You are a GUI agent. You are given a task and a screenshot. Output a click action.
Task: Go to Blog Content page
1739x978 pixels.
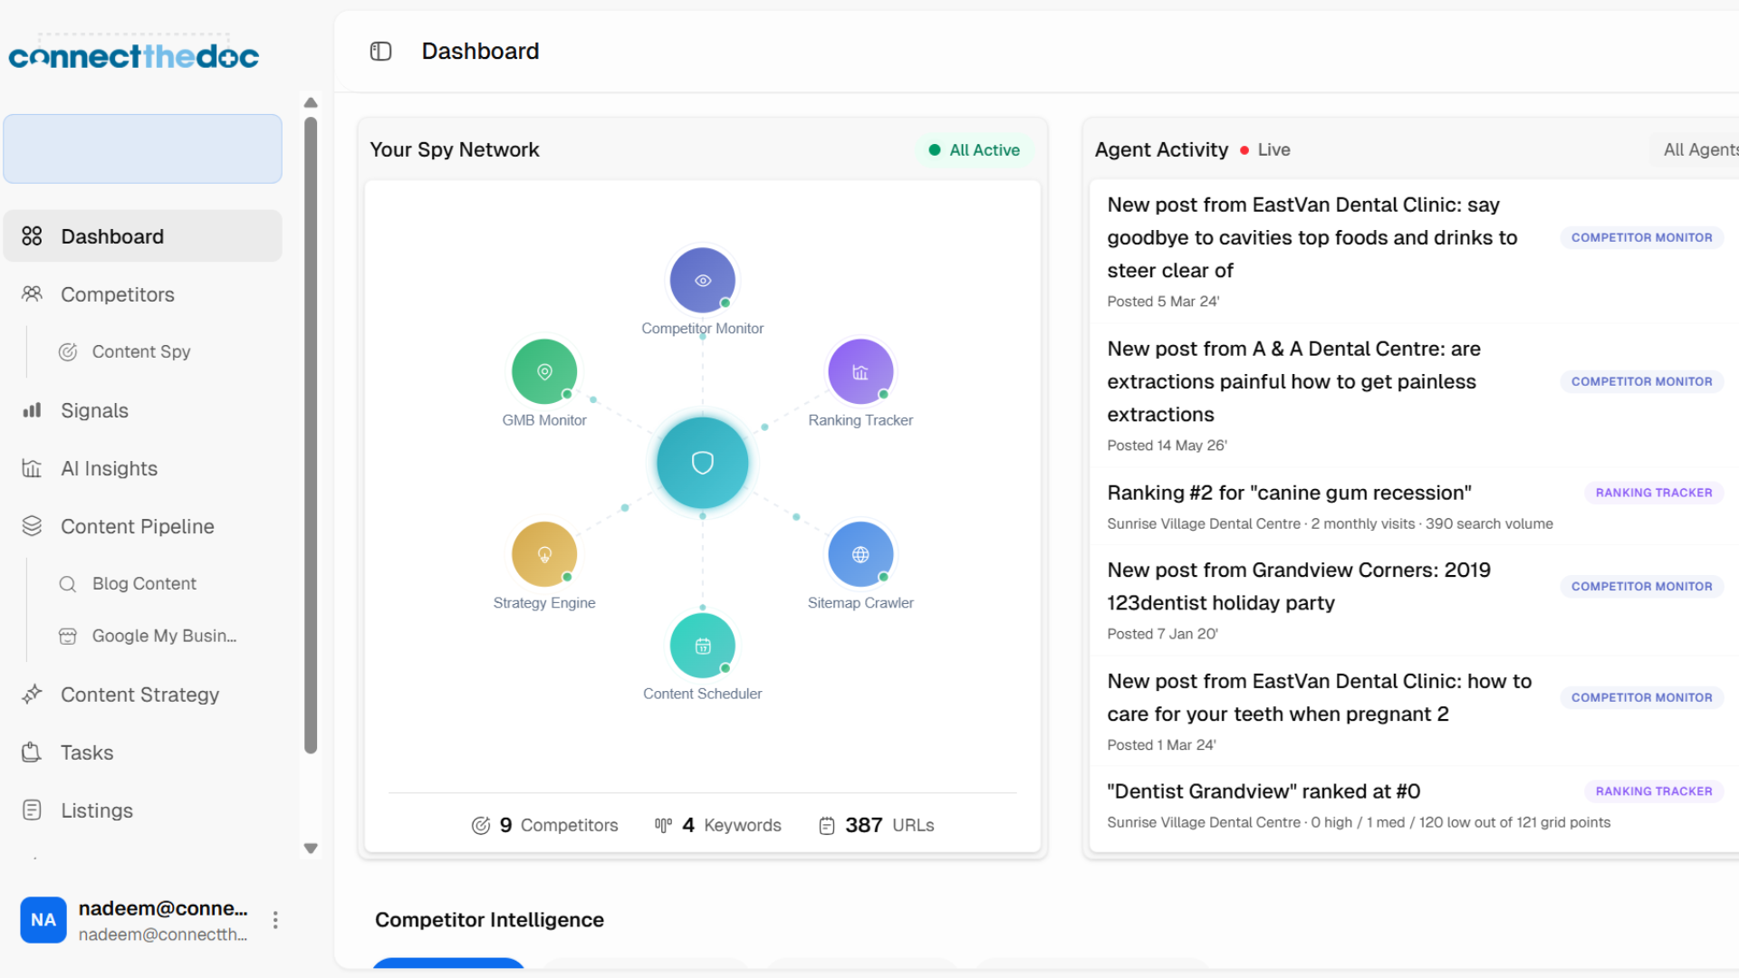(144, 584)
